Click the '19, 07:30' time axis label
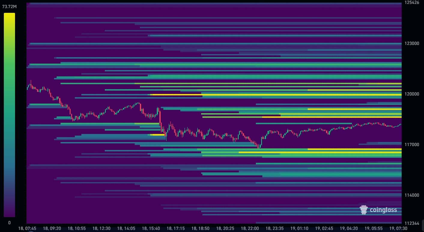 coord(398,228)
